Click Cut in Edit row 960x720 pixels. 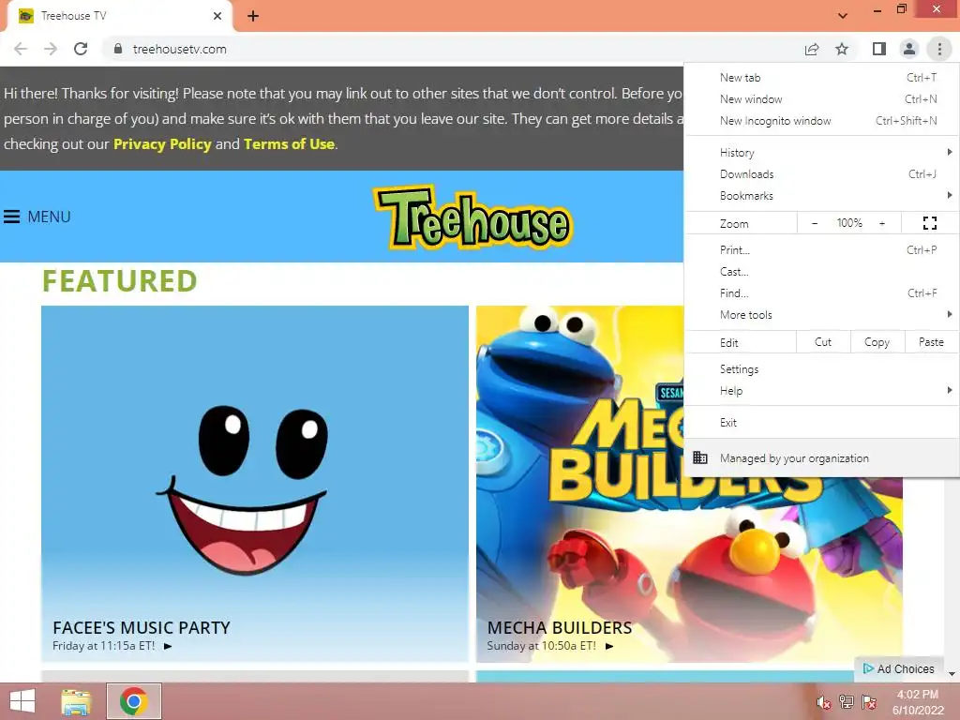tap(823, 342)
